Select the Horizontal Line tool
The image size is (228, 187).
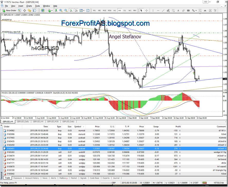click(158, 11)
